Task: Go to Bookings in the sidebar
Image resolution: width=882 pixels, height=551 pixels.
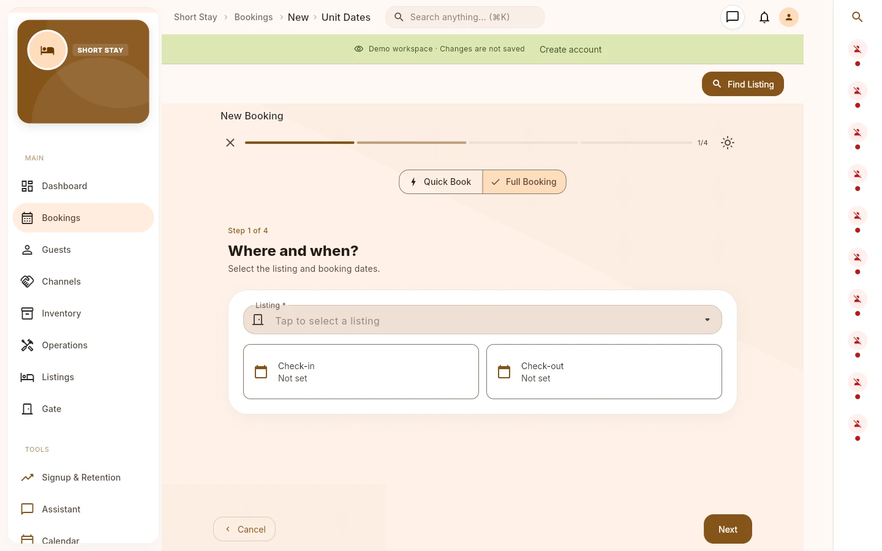Action: [x=83, y=218]
